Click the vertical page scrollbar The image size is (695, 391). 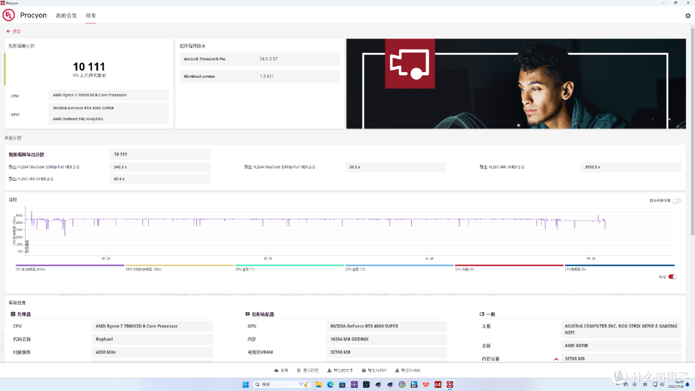coord(692,129)
